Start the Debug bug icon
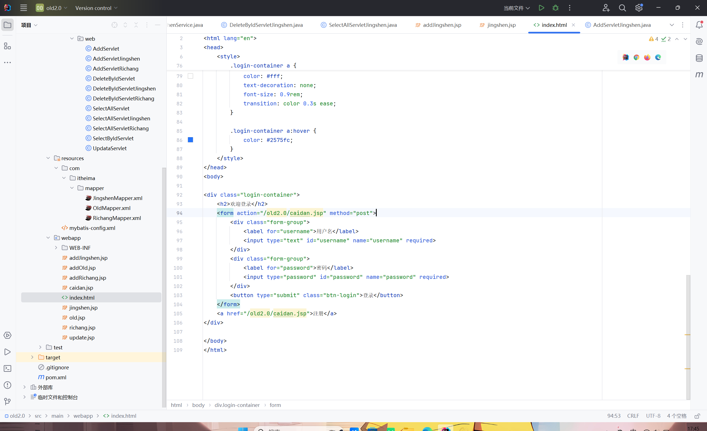The width and height of the screenshot is (707, 431). point(555,8)
